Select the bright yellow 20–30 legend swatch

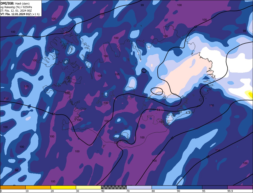pos(63,187)
